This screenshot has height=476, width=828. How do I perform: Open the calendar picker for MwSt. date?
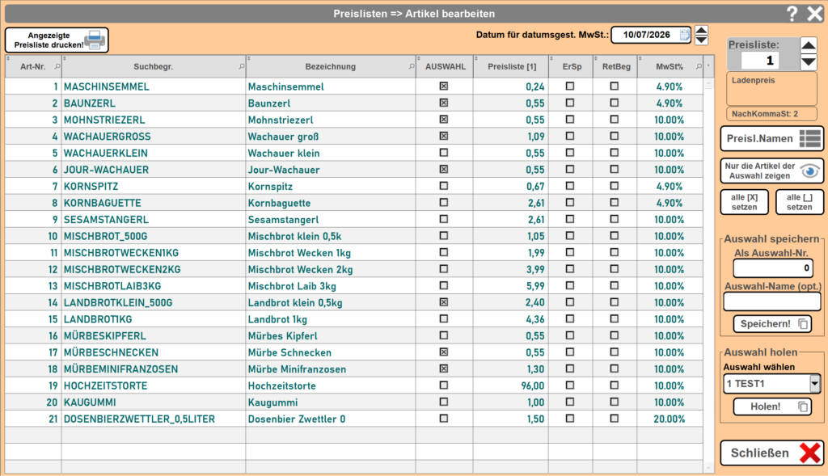[684, 35]
